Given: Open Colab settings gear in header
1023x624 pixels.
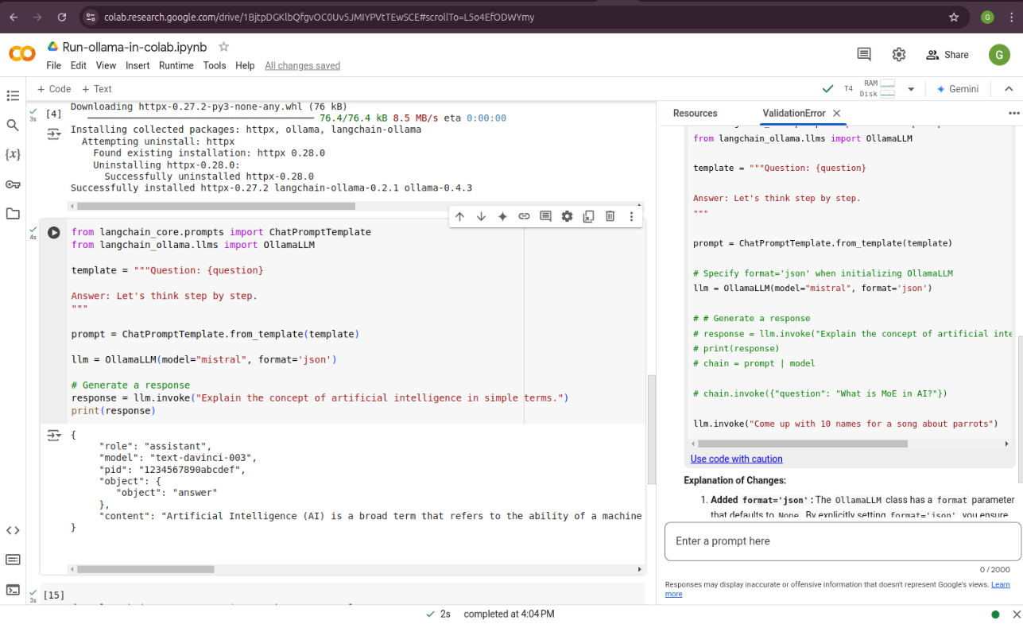Looking at the screenshot, I should coord(899,55).
